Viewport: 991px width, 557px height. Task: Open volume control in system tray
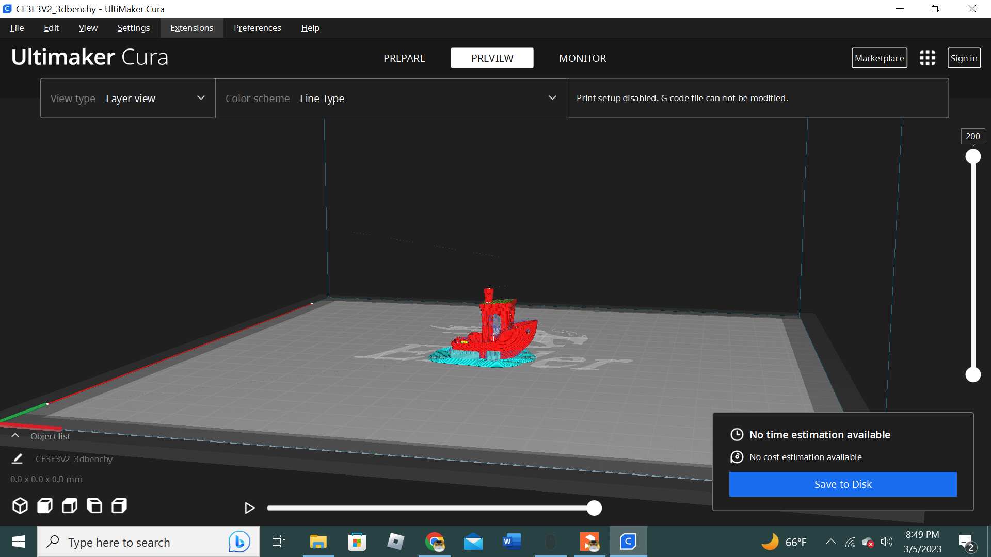click(x=887, y=542)
